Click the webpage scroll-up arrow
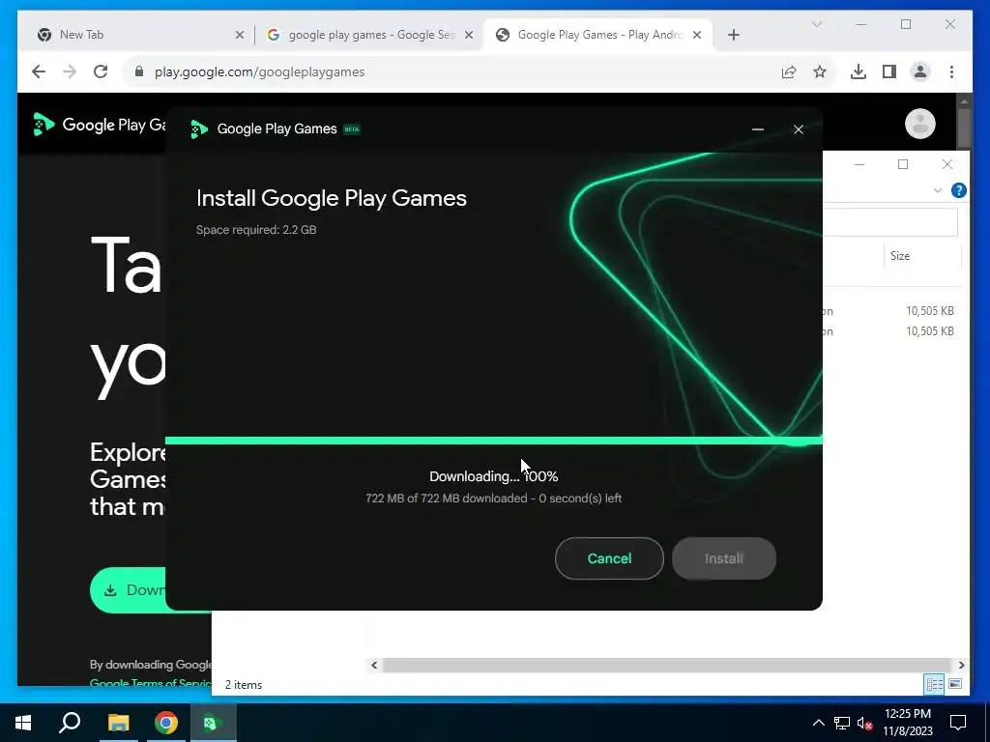Viewport: 990px width, 742px height. [x=964, y=100]
